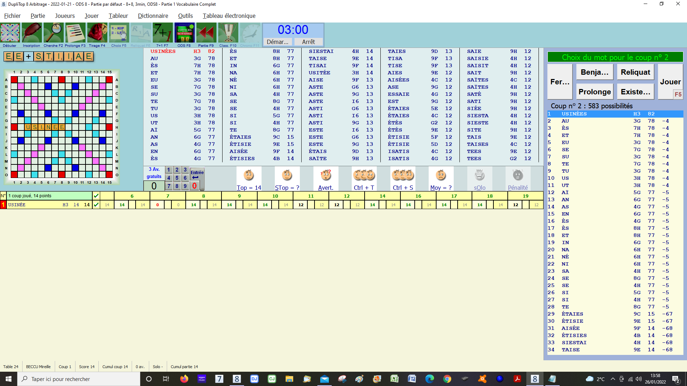Click the Tirage F4 letter bag icon
Image resolution: width=687 pixels, height=386 pixels.
(x=97, y=33)
